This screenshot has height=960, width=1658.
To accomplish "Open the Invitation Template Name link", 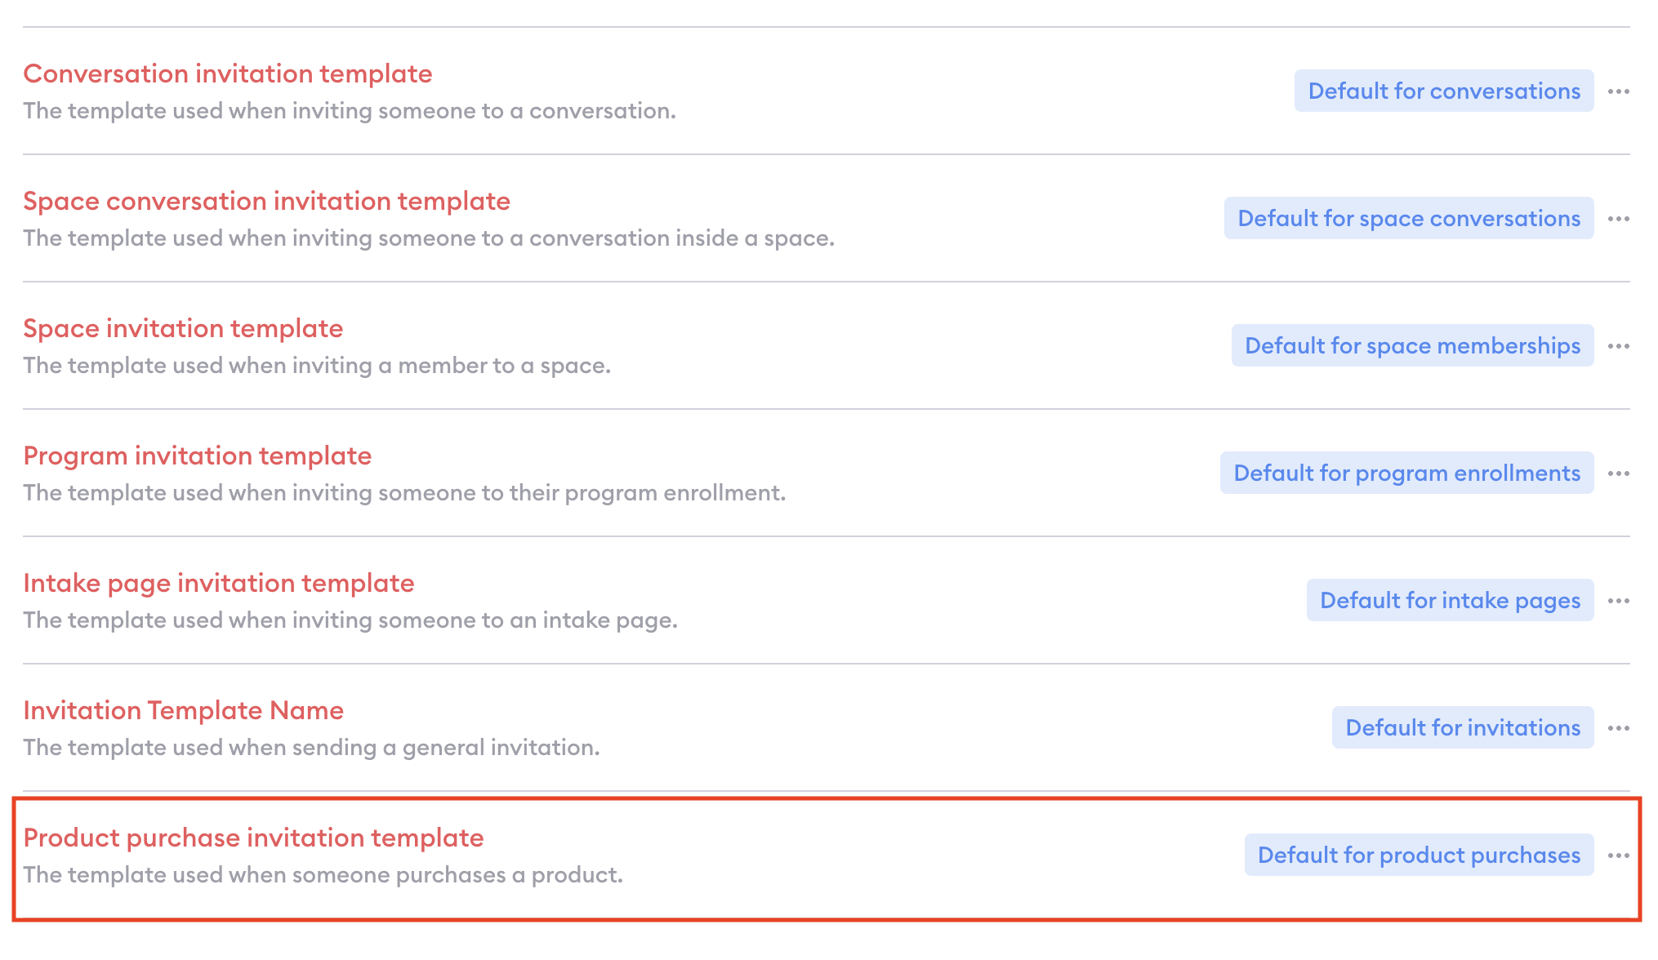I will click(183, 710).
